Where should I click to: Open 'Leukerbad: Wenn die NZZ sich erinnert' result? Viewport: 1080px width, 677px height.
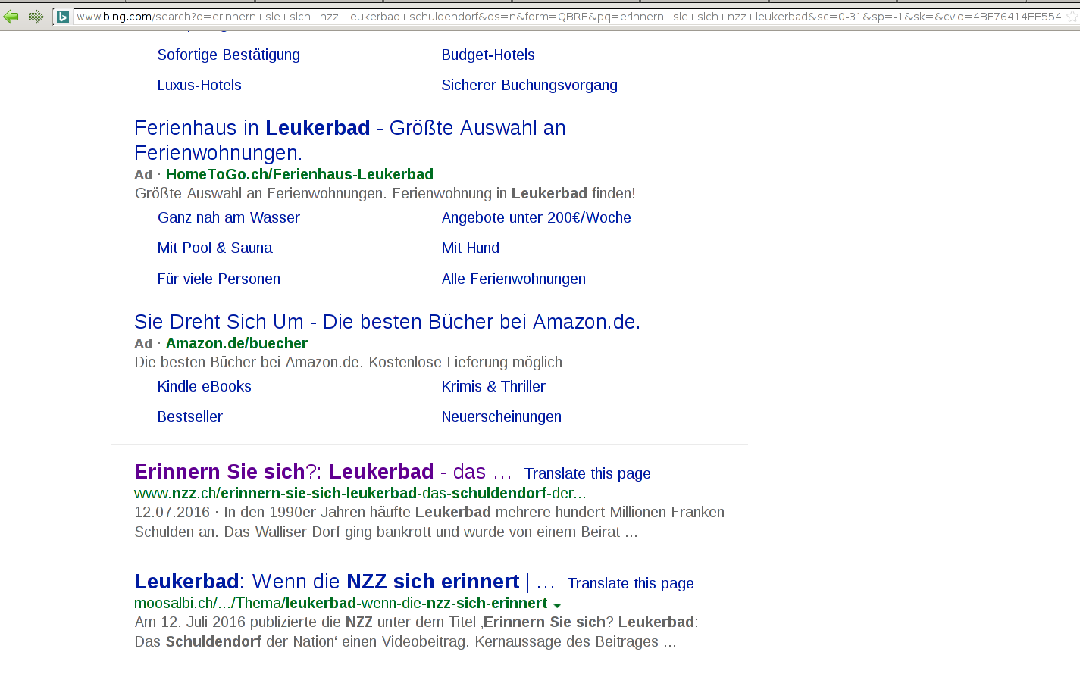point(344,582)
